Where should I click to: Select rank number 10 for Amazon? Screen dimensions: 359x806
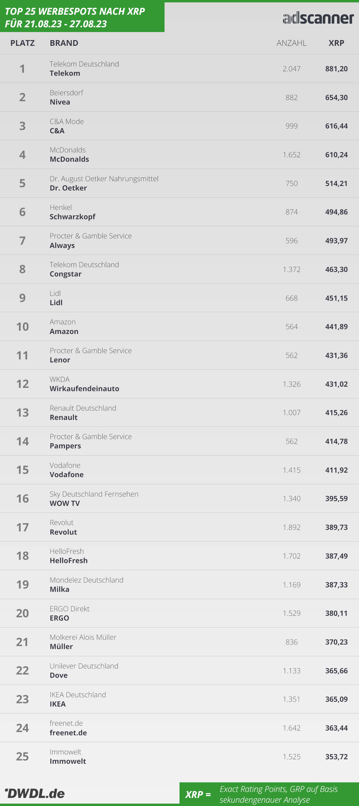tap(22, 327)
